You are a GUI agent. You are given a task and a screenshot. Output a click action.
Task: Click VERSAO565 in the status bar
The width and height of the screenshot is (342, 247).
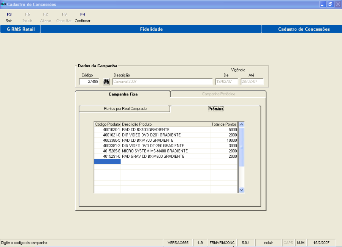point(178,243)
